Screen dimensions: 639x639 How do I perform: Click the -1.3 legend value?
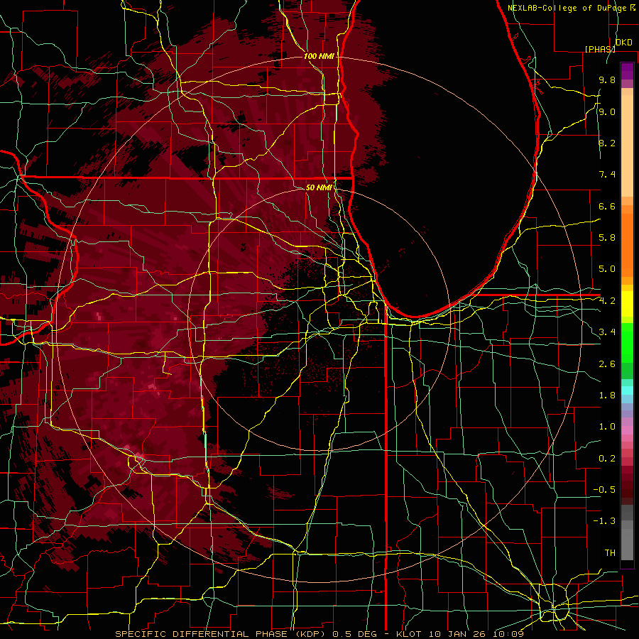coord(604,521)
